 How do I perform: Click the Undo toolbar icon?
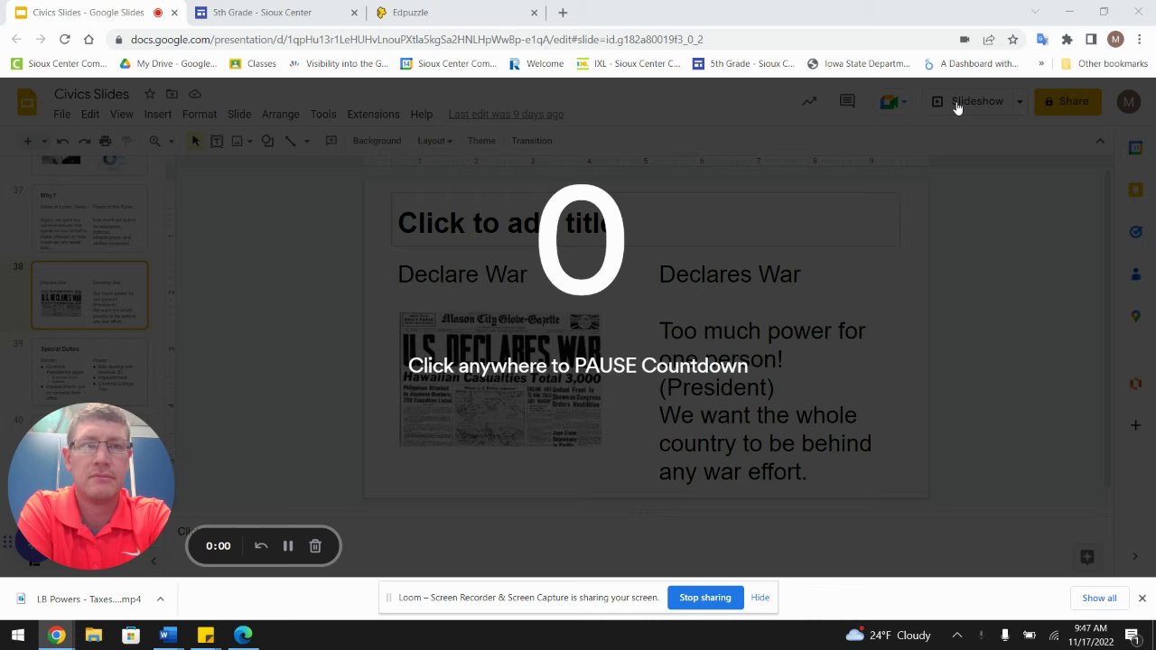pos(62,141)
